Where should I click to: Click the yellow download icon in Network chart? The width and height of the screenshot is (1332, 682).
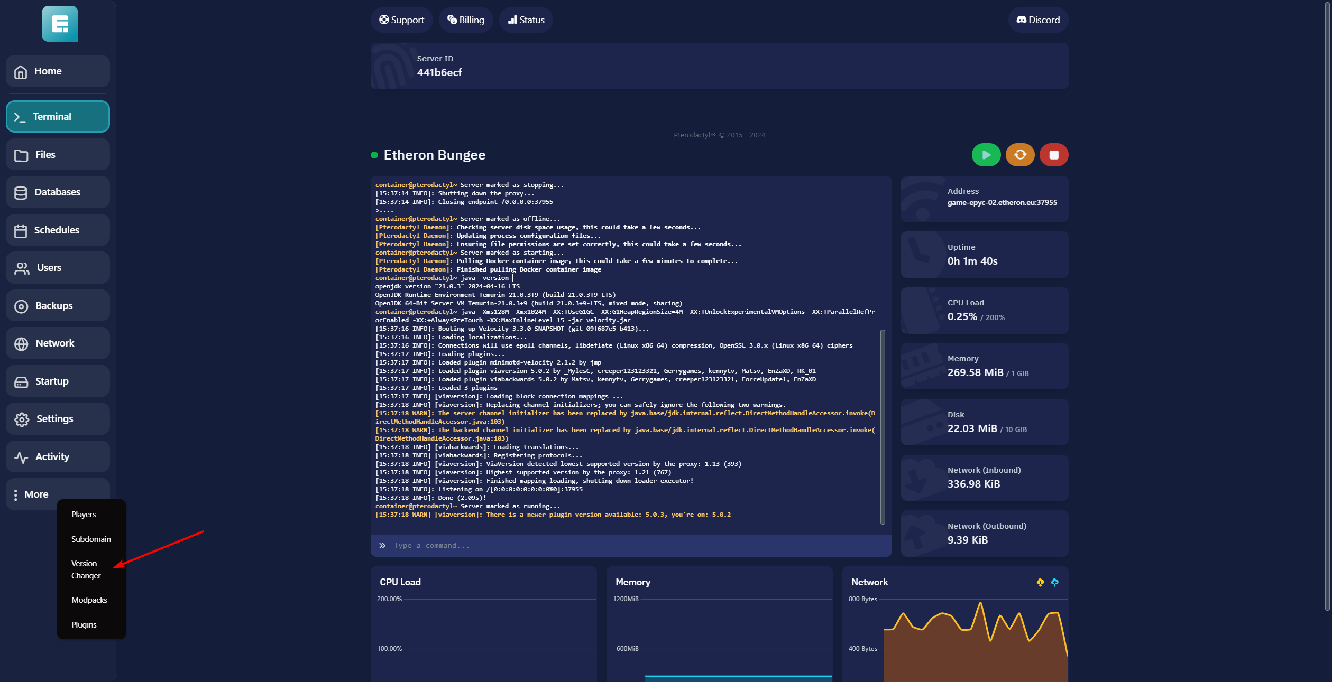tap(1040, 582)
